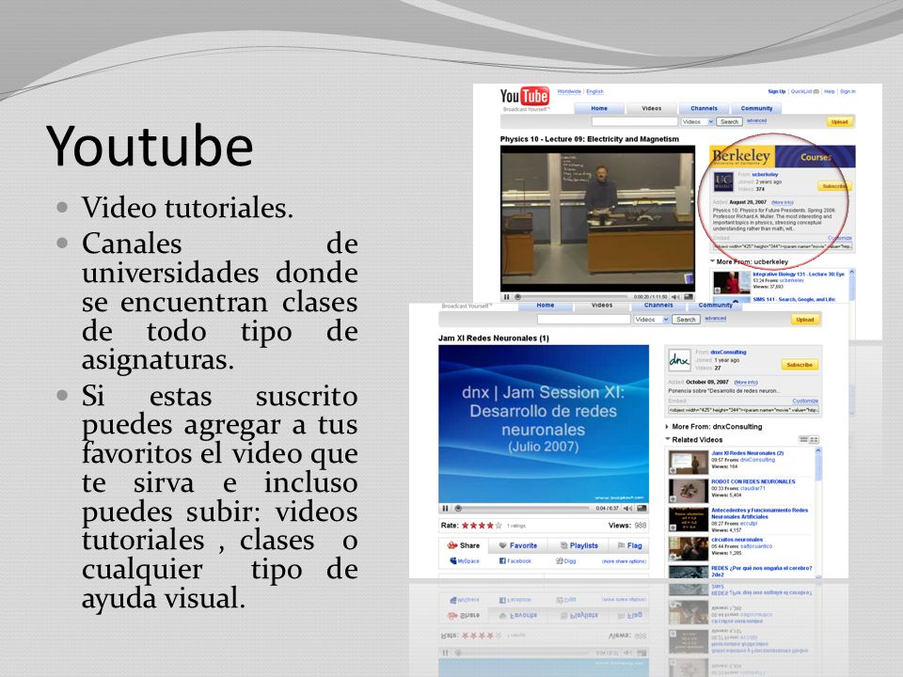The image size is (903, 677).
Task: Select the Playlists tab under the Jam XI video
Action: (x=578, y=545)
